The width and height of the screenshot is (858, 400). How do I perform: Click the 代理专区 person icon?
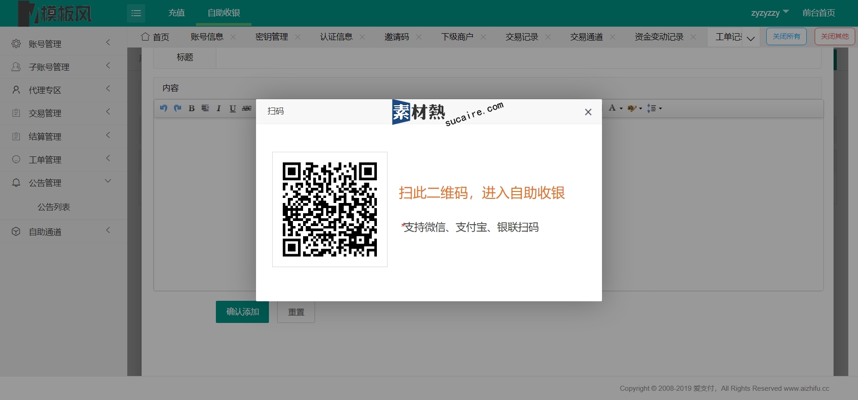tap(16, 90)
